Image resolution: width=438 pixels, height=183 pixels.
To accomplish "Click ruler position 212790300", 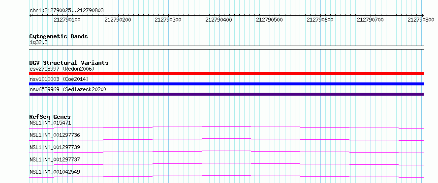I will pos(168,20).
